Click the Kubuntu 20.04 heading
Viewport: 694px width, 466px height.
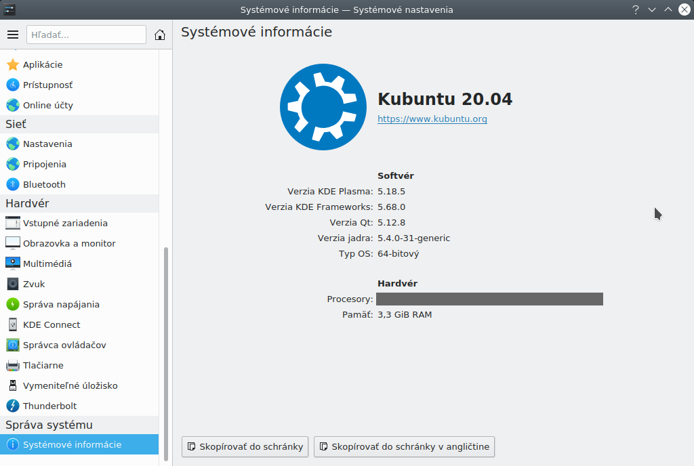[x=445, y=99]
